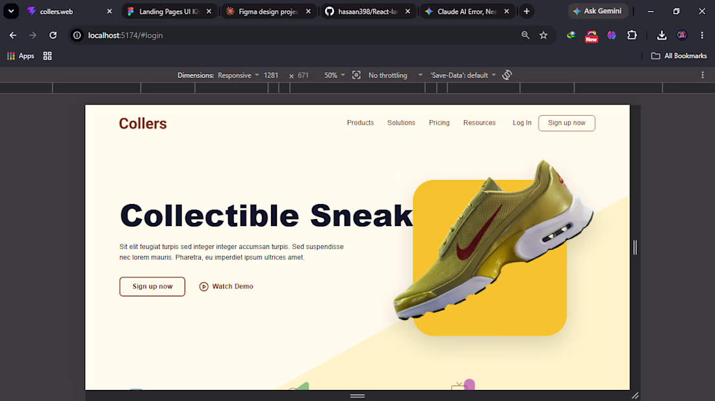Open the colorful leaf extension icon
This screenshot has width=715, height=401.
(571, 35)
